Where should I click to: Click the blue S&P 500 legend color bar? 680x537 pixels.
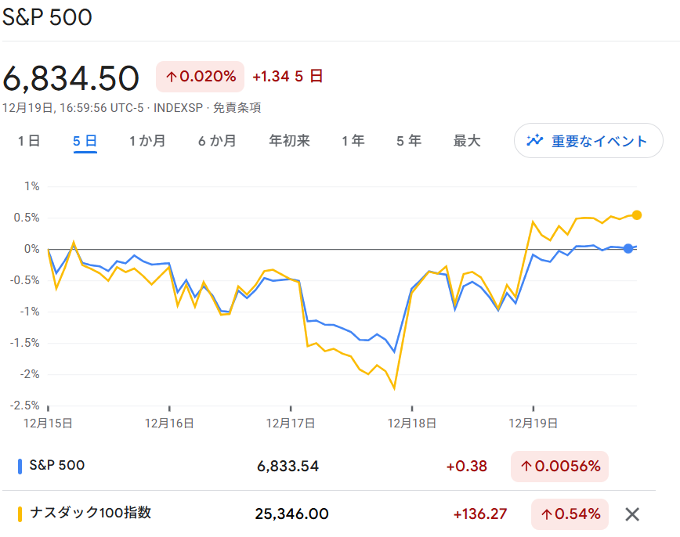click(21, 466)
